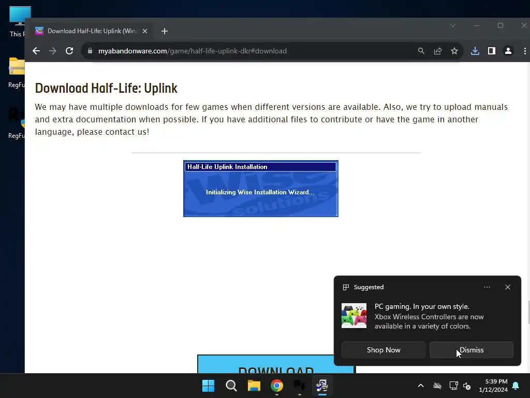Click the muted volume tray icon

click(467, 386)
